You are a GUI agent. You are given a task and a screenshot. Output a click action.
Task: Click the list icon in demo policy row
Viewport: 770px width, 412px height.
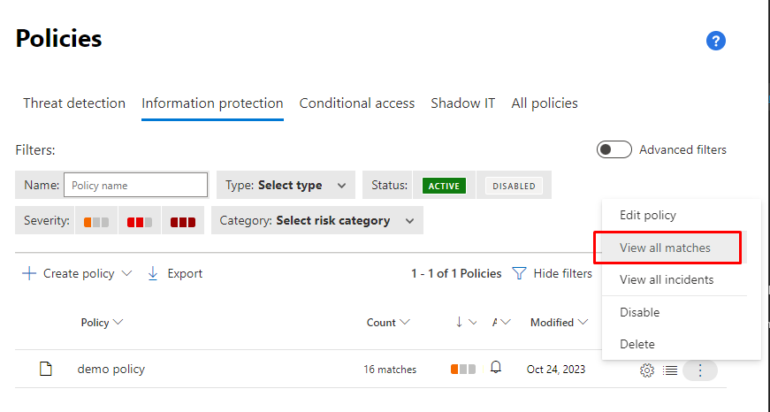(x=671, y=370)
